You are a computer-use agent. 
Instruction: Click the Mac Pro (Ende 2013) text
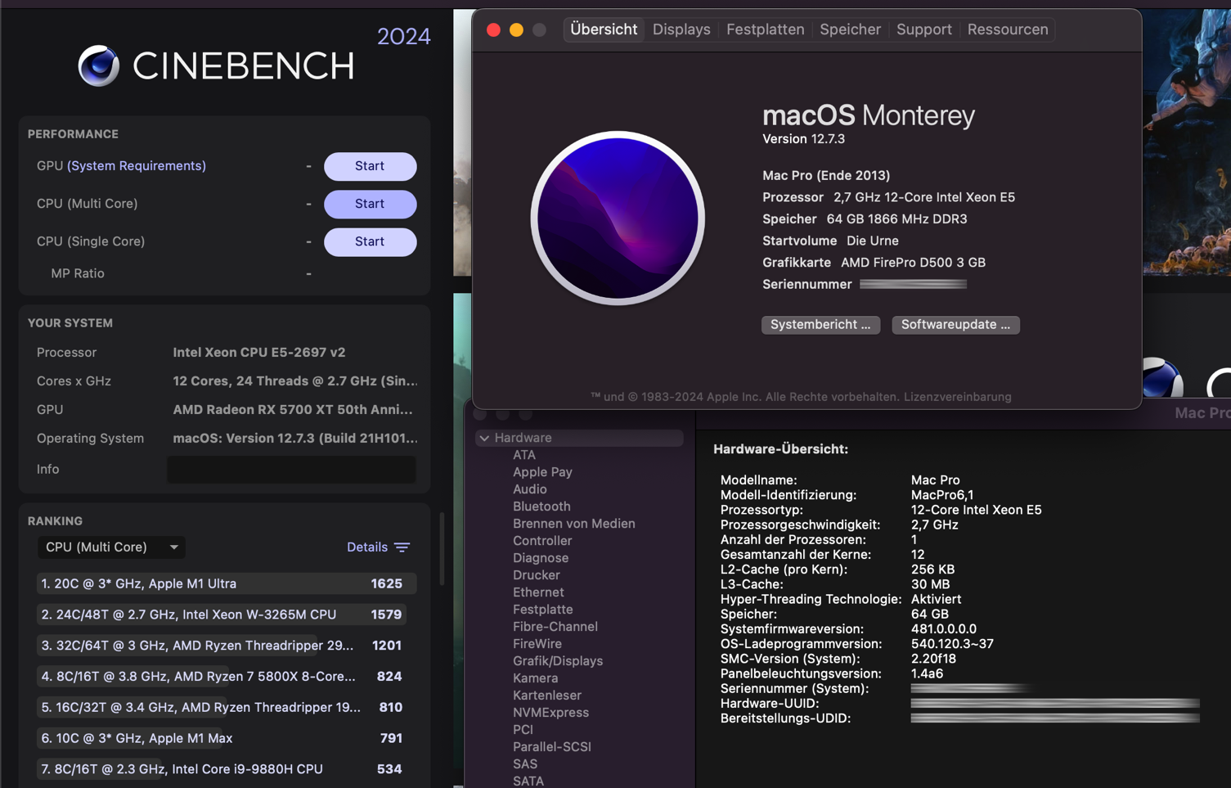click(x=826, y=176)
